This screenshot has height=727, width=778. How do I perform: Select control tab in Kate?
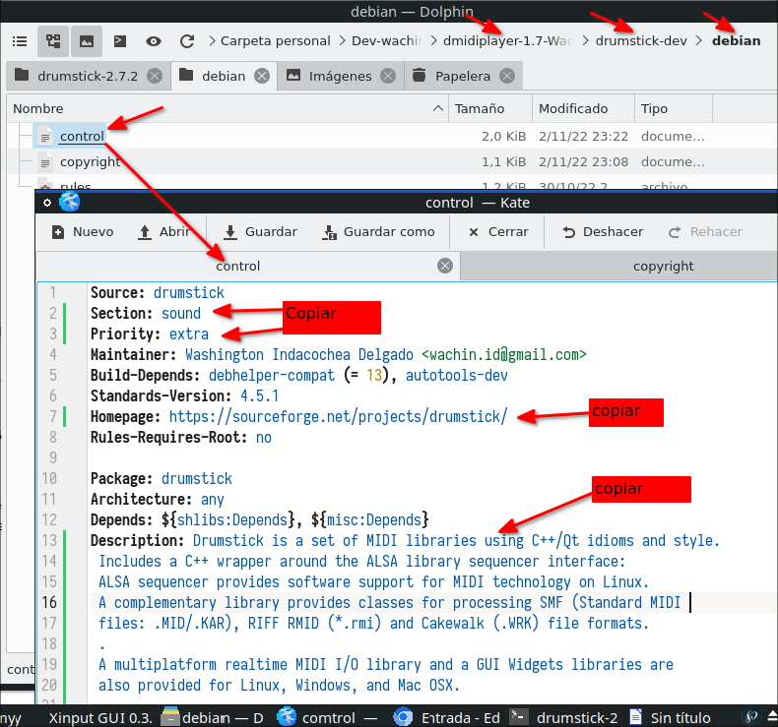click(237, 267)
